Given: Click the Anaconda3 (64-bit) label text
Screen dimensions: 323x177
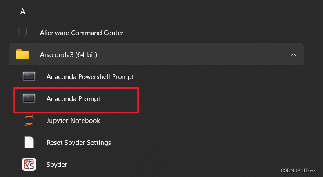Looking at the screenshot, I should click(69, 55).
